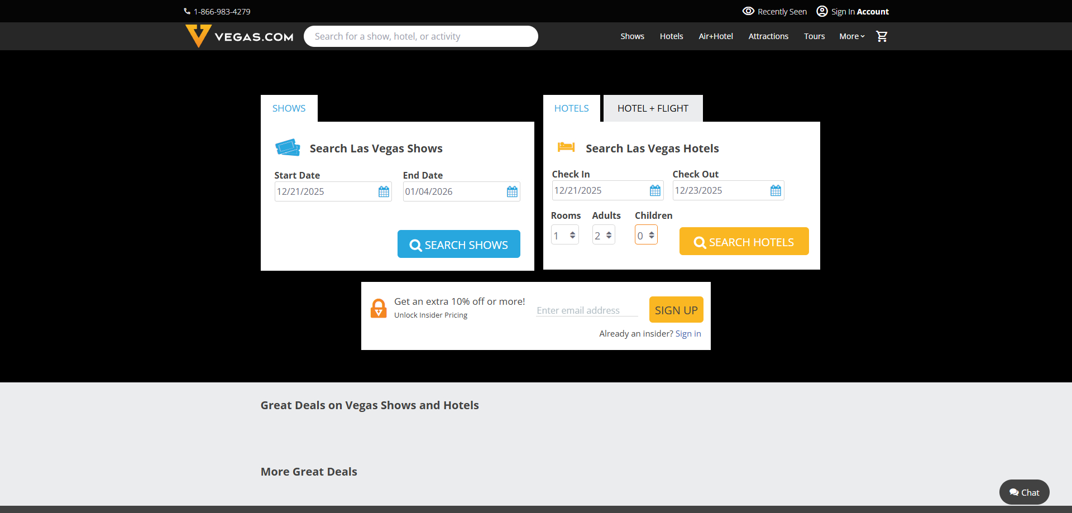Expand the Rooms count selector
The image size is (1072, 513).
point(565,235)
